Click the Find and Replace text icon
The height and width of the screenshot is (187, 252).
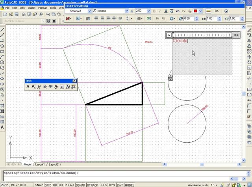point(45,87)
